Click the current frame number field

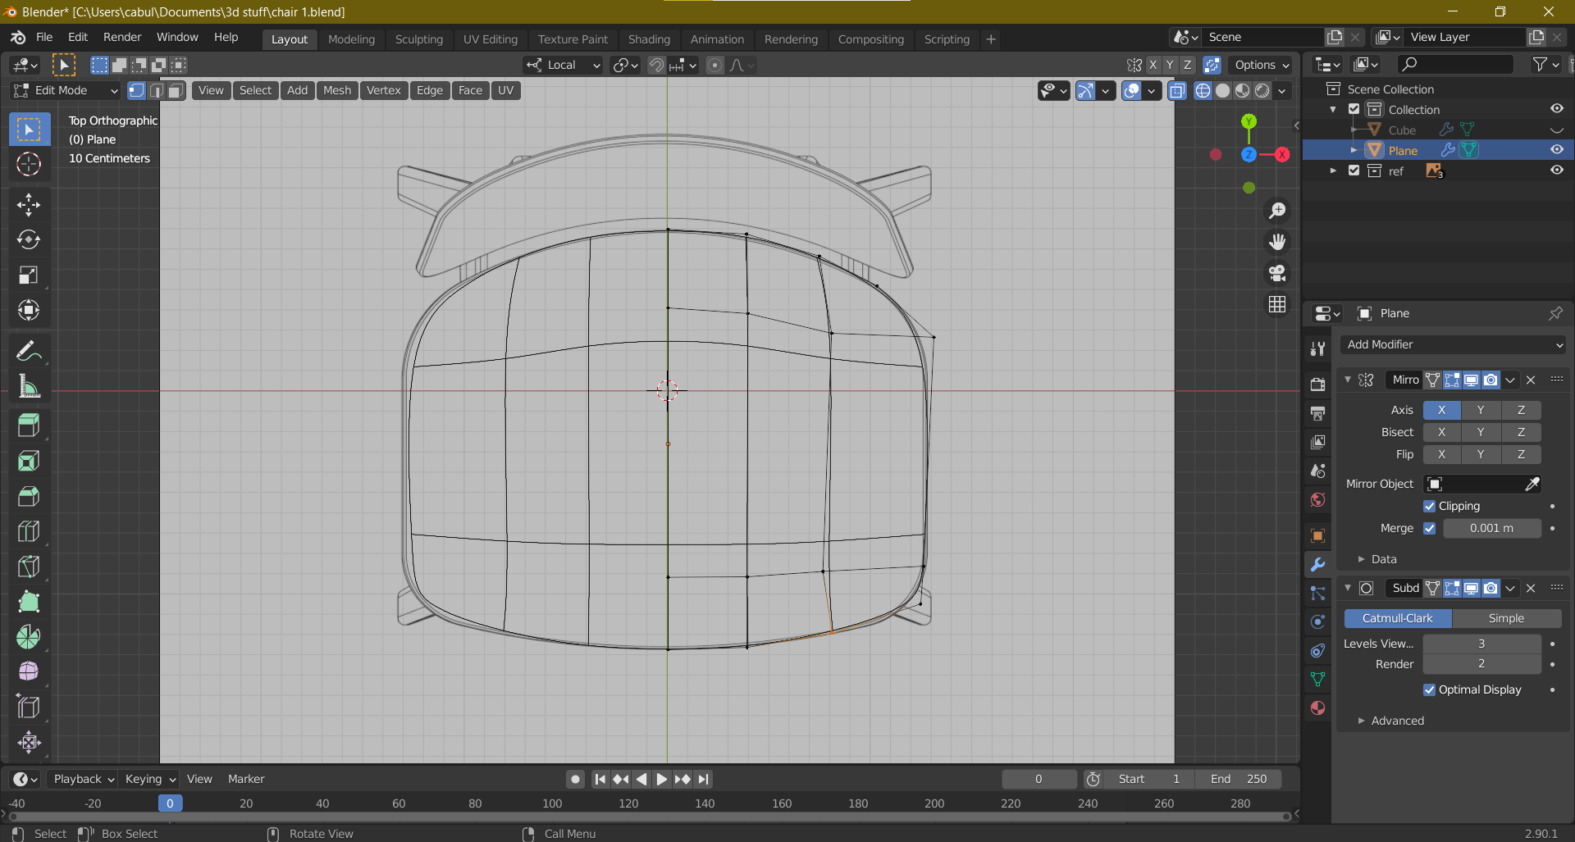point(1039,779)
